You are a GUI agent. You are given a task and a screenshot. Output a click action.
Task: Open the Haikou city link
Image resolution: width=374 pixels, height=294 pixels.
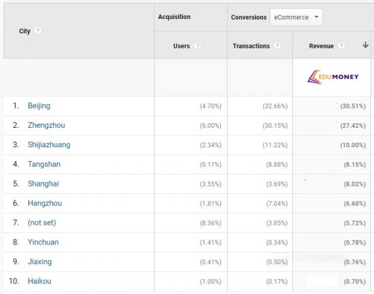point(39,281)
